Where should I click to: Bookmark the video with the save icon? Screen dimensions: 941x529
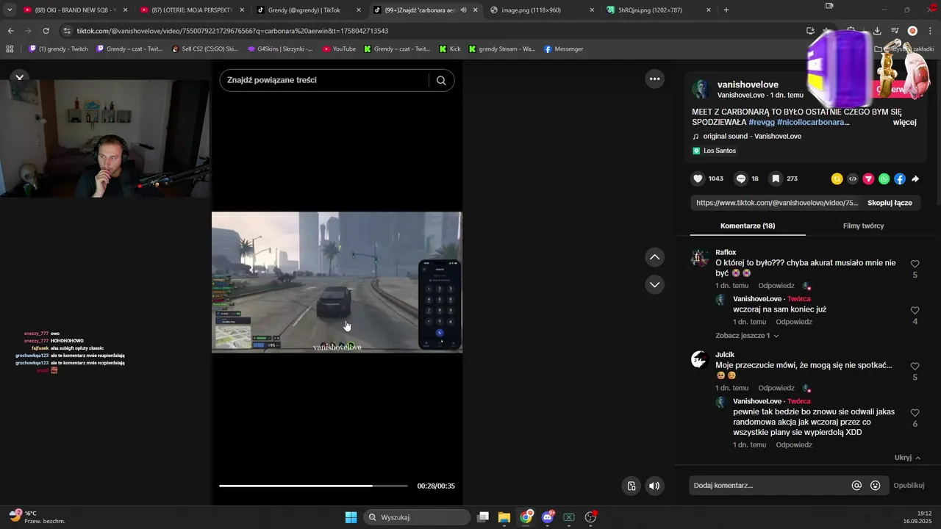776,179
